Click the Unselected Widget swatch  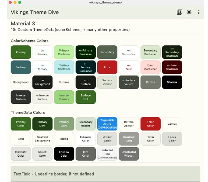coord(129,154)
